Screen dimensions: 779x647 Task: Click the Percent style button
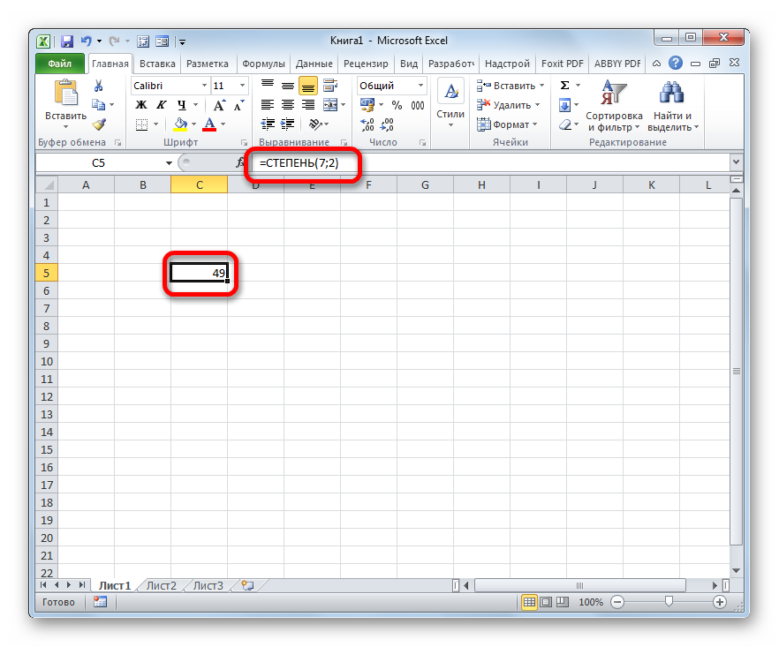(397, 105)
